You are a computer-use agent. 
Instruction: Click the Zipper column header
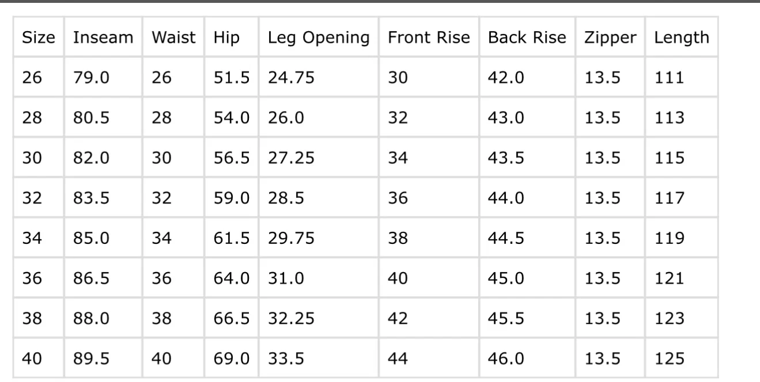click(610, 38)
